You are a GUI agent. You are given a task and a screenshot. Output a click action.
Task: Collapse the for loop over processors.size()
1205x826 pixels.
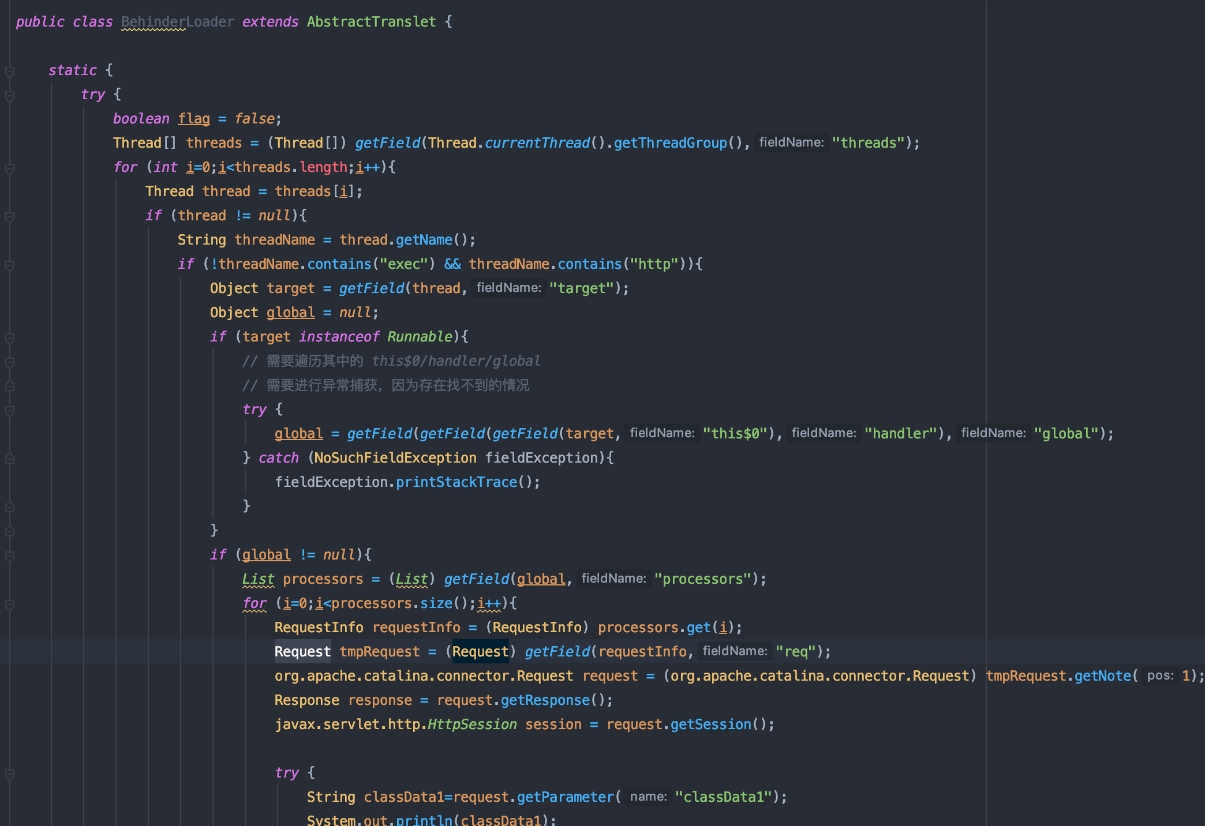pyautogui.click(x=10, y=604)
